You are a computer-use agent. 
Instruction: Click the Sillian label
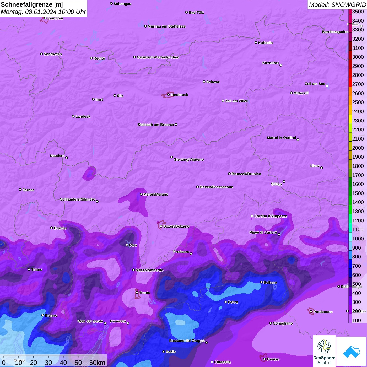pos(276,184)
